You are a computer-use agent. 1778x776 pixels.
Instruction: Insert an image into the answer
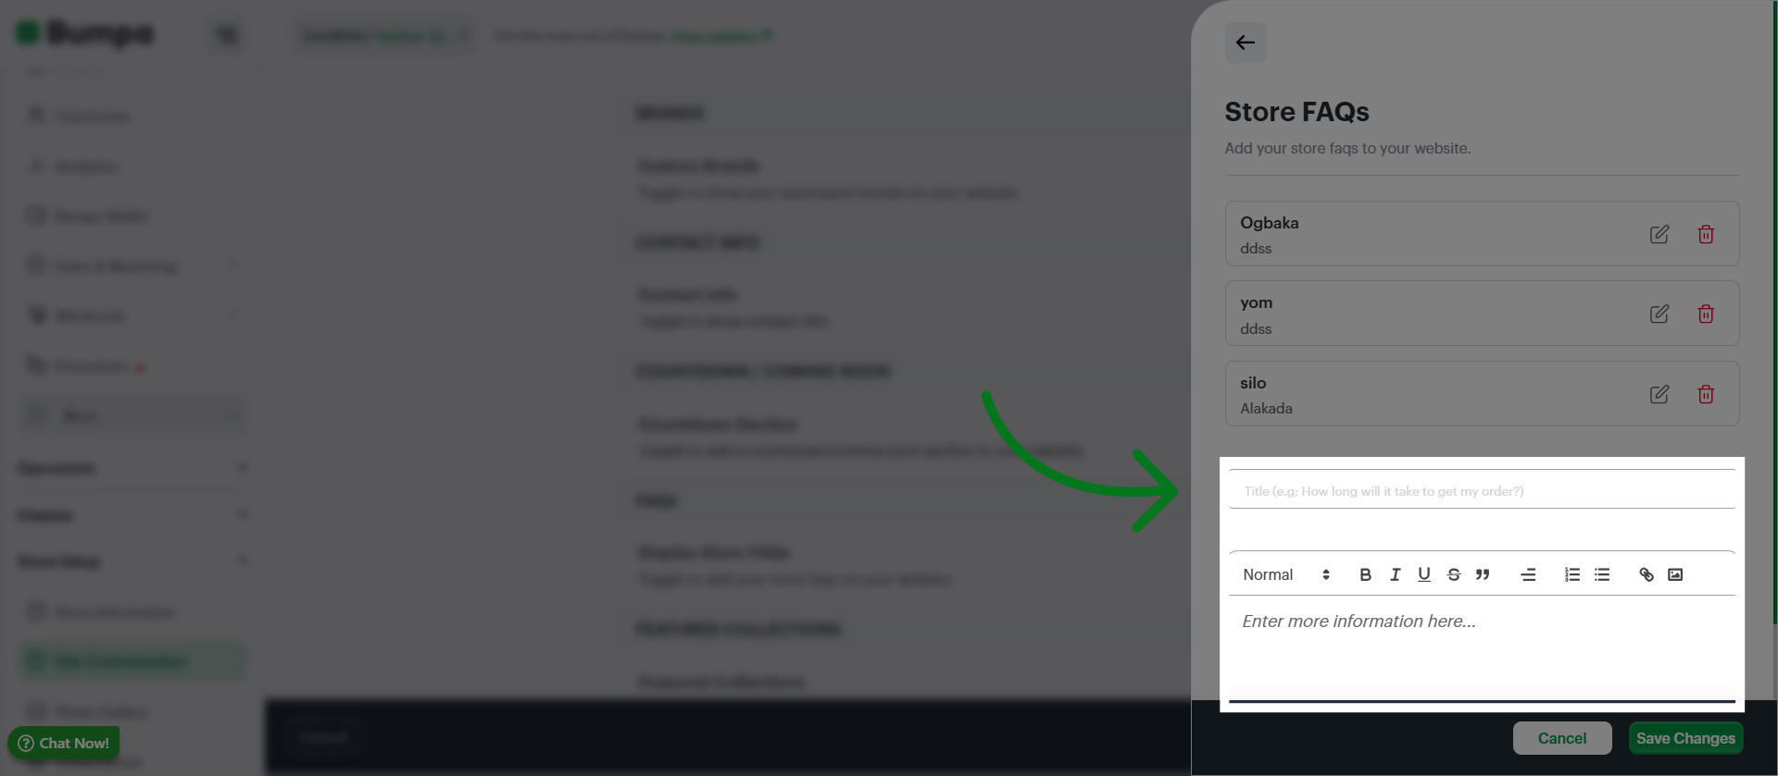1675,574
